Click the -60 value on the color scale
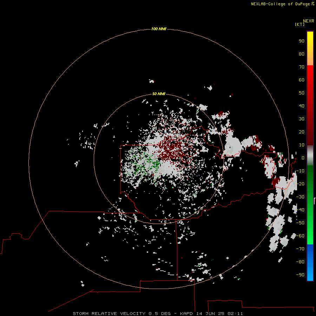The image size is (316, 316). (x=300, y=236)
